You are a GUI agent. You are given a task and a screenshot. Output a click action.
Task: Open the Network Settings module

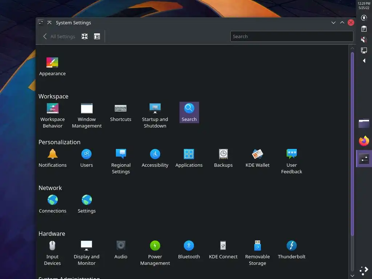(x=86, y=204)
